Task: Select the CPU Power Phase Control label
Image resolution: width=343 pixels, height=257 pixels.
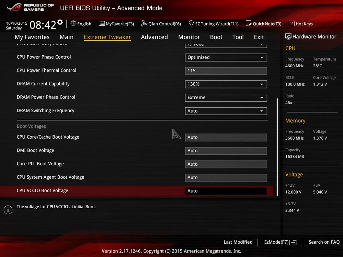Action: [44, 57]
